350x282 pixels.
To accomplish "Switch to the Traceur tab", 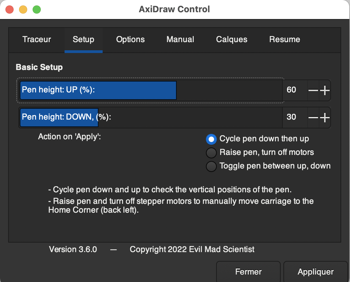I will [x=37, y=39].
